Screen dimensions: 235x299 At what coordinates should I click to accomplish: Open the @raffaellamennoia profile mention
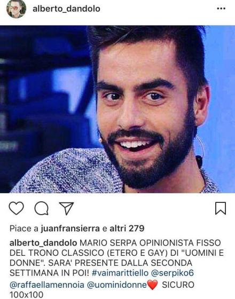tap(47, 285)
